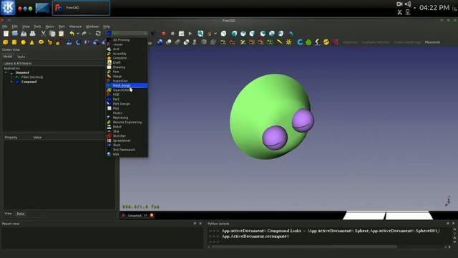Create a sphere primitive icon

click(x=23, y=42)
